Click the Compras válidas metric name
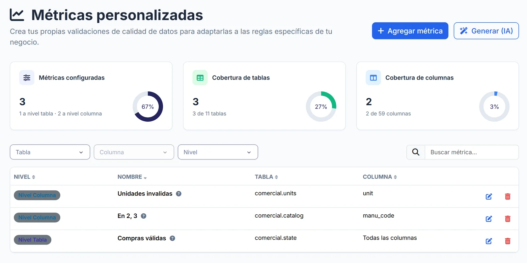527x263 pixels. pos(142,238)
